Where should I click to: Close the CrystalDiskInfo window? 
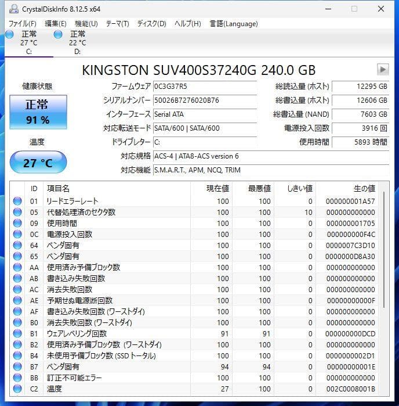pos(381,9)
